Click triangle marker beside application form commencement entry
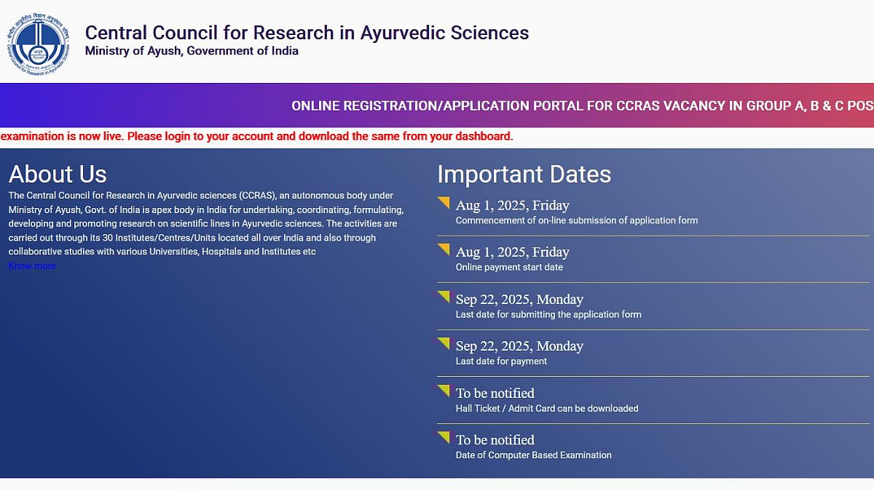The width and height of the screenshot is (874, 491). coord(444,202)
